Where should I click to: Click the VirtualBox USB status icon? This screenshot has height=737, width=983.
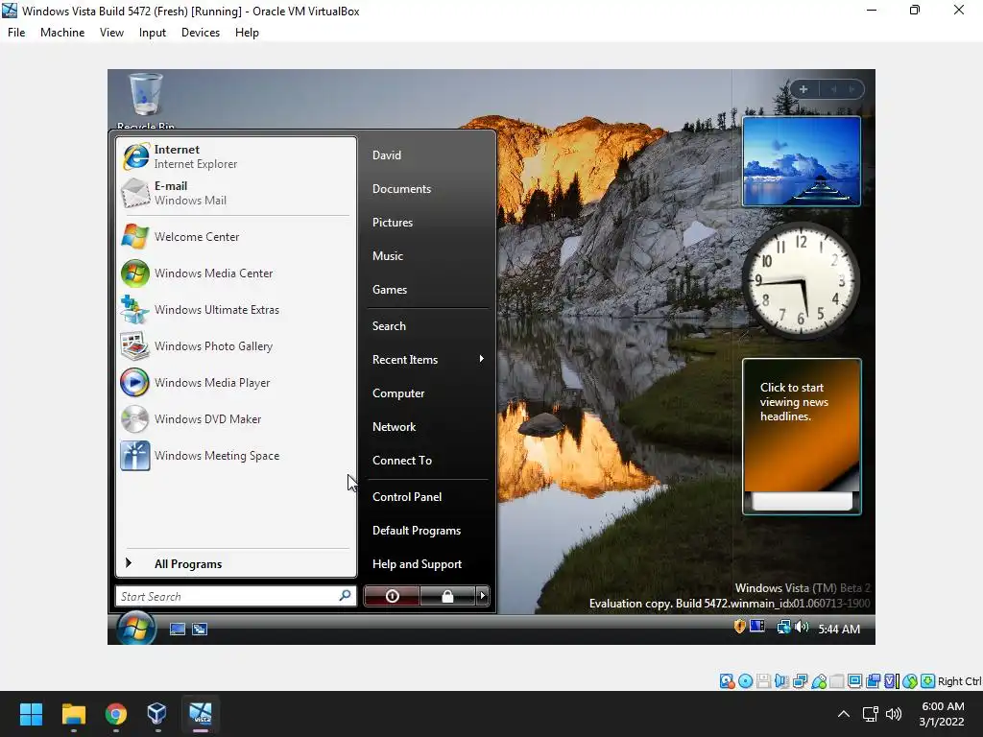click(x=819, y=681)
